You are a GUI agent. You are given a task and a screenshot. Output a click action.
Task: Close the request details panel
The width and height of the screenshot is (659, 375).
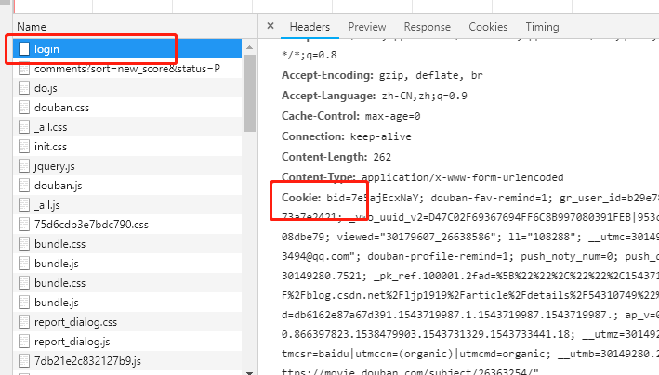tap(270, 26)
